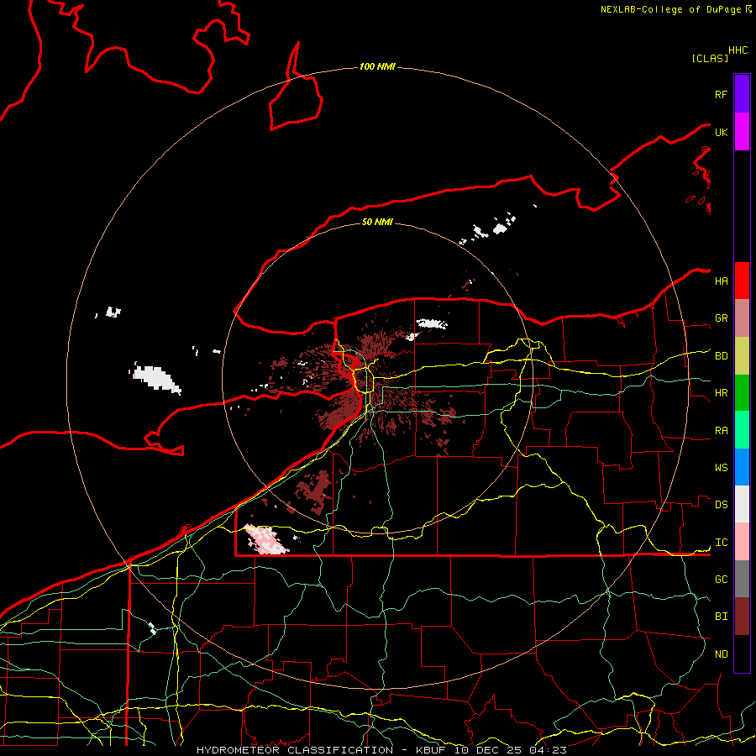Image resolution: width=756 pixels, height=756 pixels.
Task: Select the GR legend color block
Action: [742, 318]
